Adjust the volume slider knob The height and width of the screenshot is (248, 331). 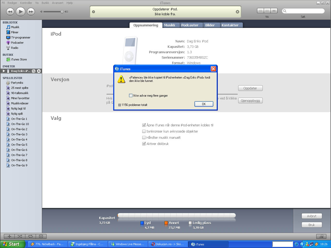62,12
